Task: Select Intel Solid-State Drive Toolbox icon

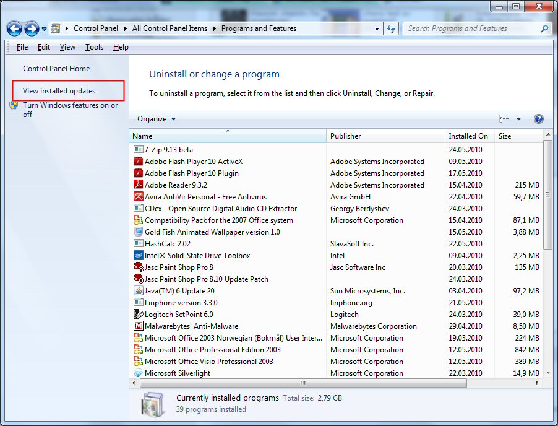Action: coord(138,255)
